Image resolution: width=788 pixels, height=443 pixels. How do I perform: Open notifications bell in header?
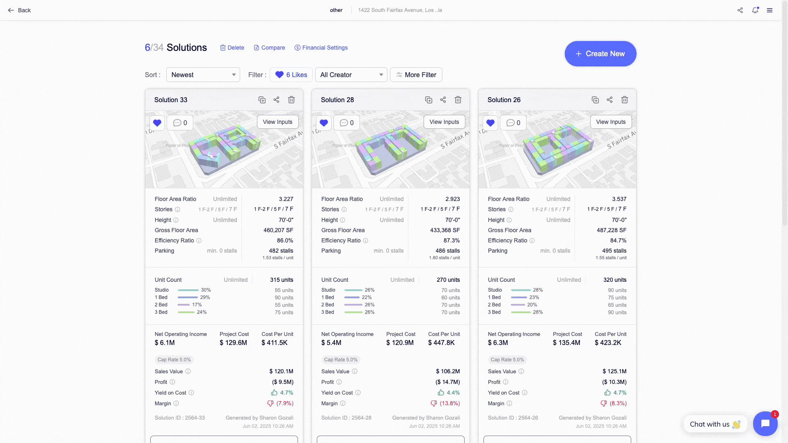pyautogui.click(x=755, y=10)
